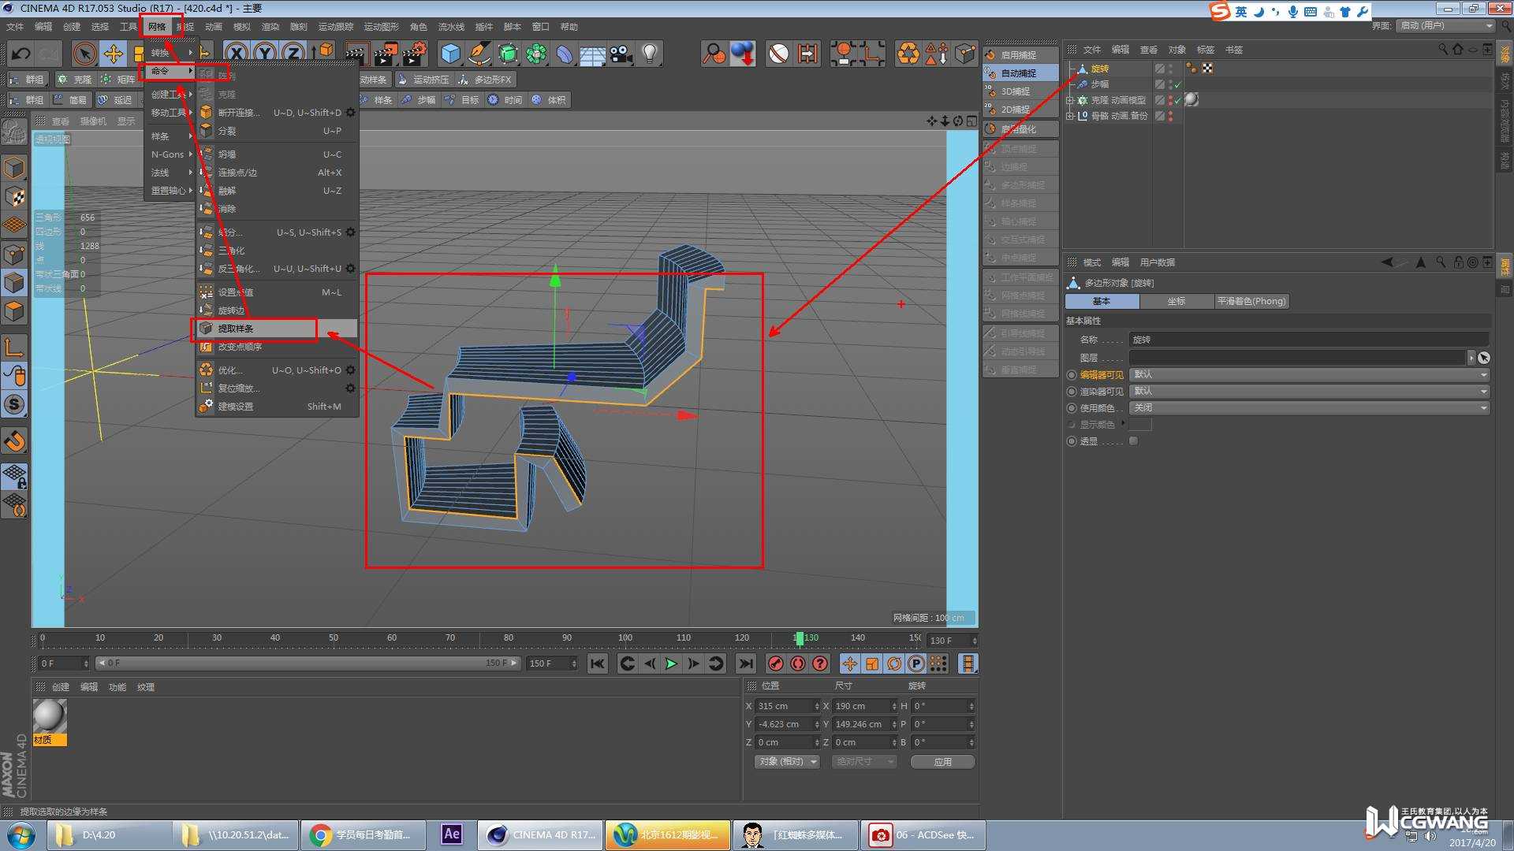Viewport: 1514px width, 851px height.
Task: Toggle the 编辑器可见 keyframe radio circle
Action: click(1071, 375)
